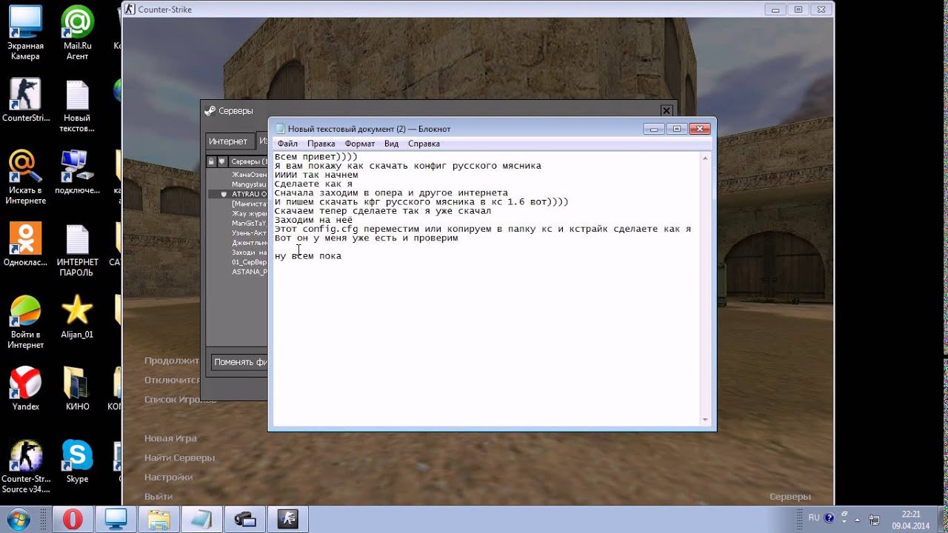948x533 pixels.
Task: Maximize the Notepad window
Action: 676,128
